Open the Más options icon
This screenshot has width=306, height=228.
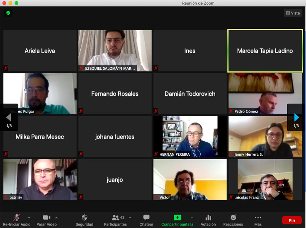click(258, 218)
